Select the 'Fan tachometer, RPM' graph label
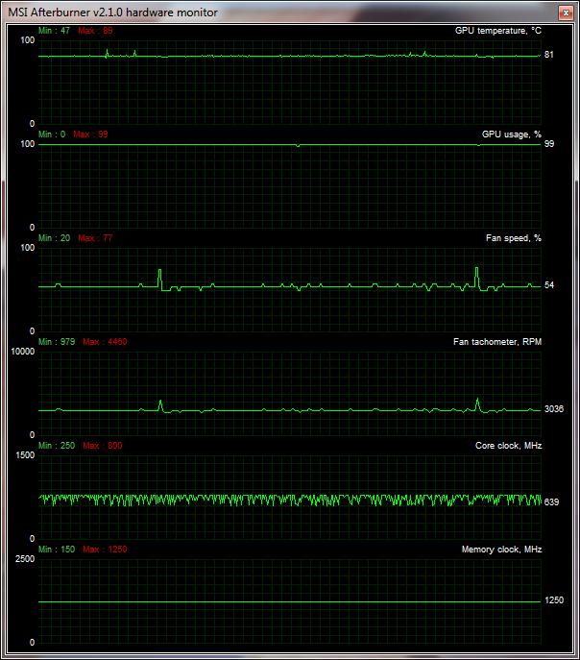 point(497,342)
